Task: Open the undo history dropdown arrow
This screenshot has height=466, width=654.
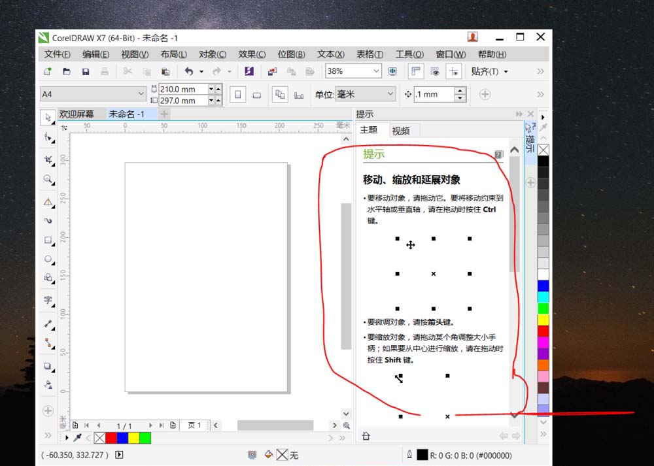Action: click(x=201, y=72)
